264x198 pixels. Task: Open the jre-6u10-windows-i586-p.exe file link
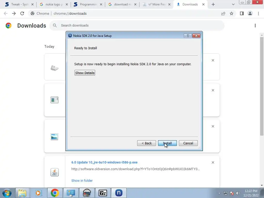pyautogui.click(x=104, y=162)
